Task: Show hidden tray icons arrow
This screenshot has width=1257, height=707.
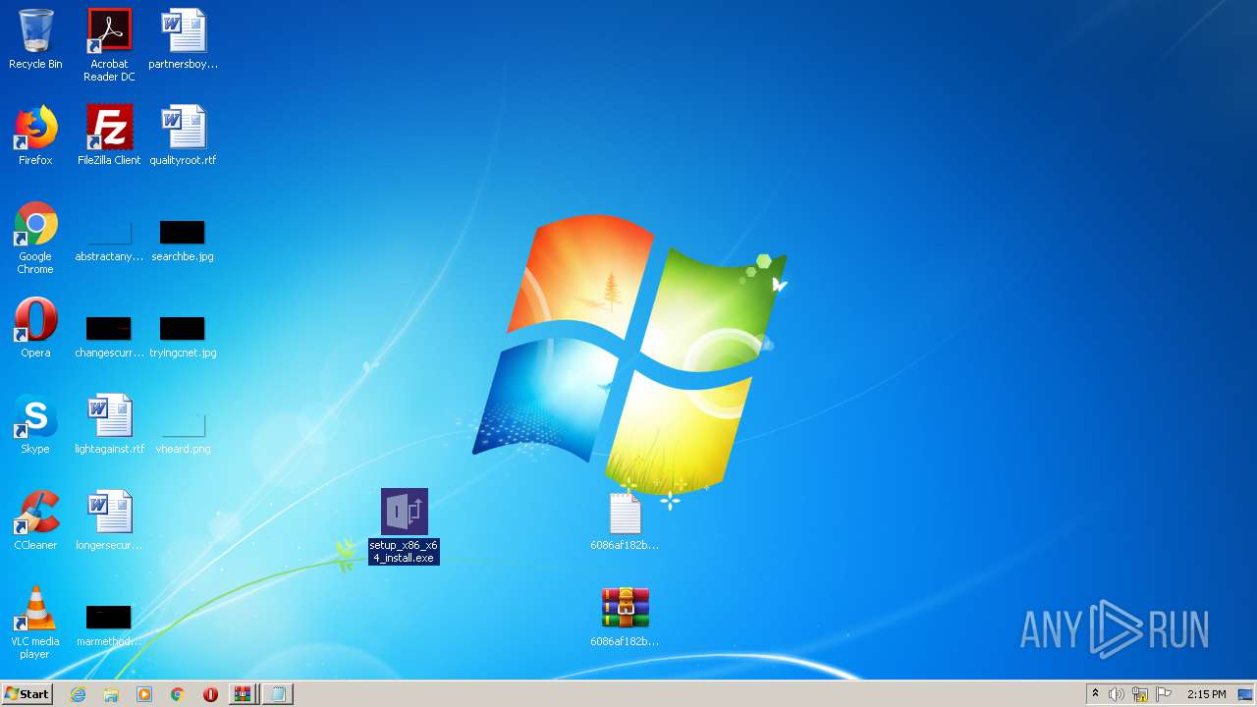Action: [1095, 694]
